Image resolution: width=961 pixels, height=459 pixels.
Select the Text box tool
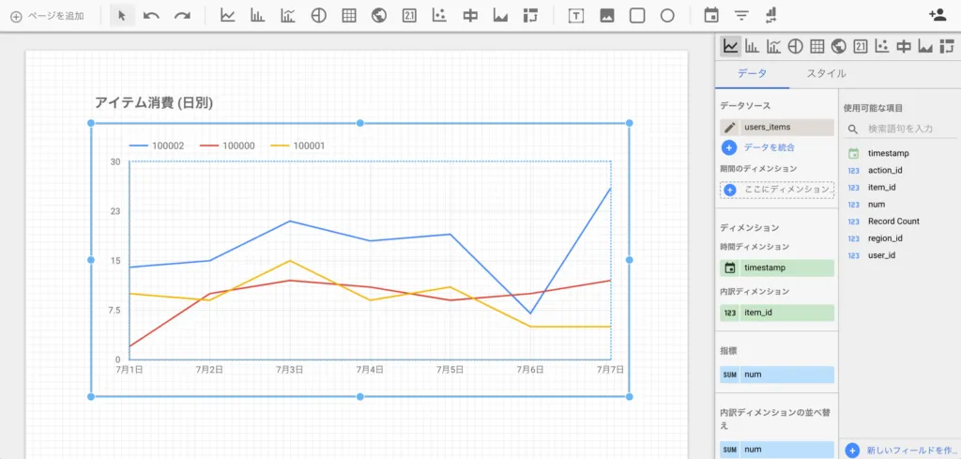576,16
